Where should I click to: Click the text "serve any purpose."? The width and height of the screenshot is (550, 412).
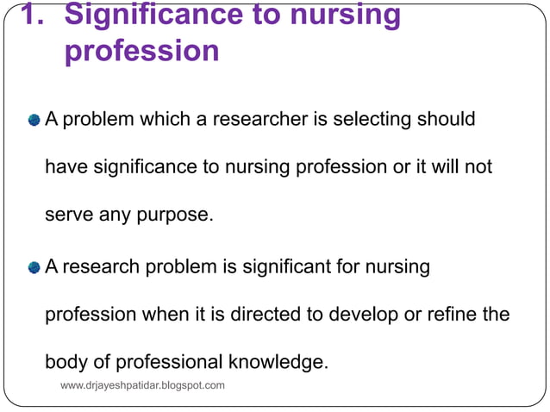coord(129,215)
